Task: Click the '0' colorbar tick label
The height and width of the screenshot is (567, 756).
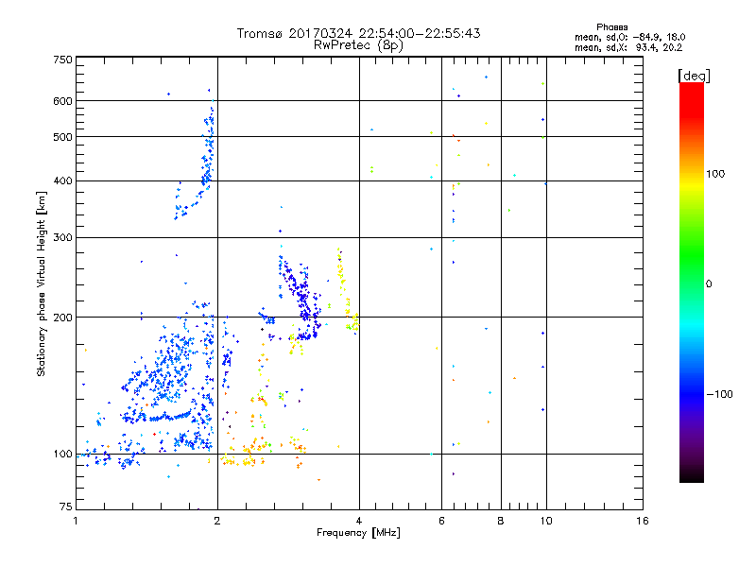Action: click(709, 284)
